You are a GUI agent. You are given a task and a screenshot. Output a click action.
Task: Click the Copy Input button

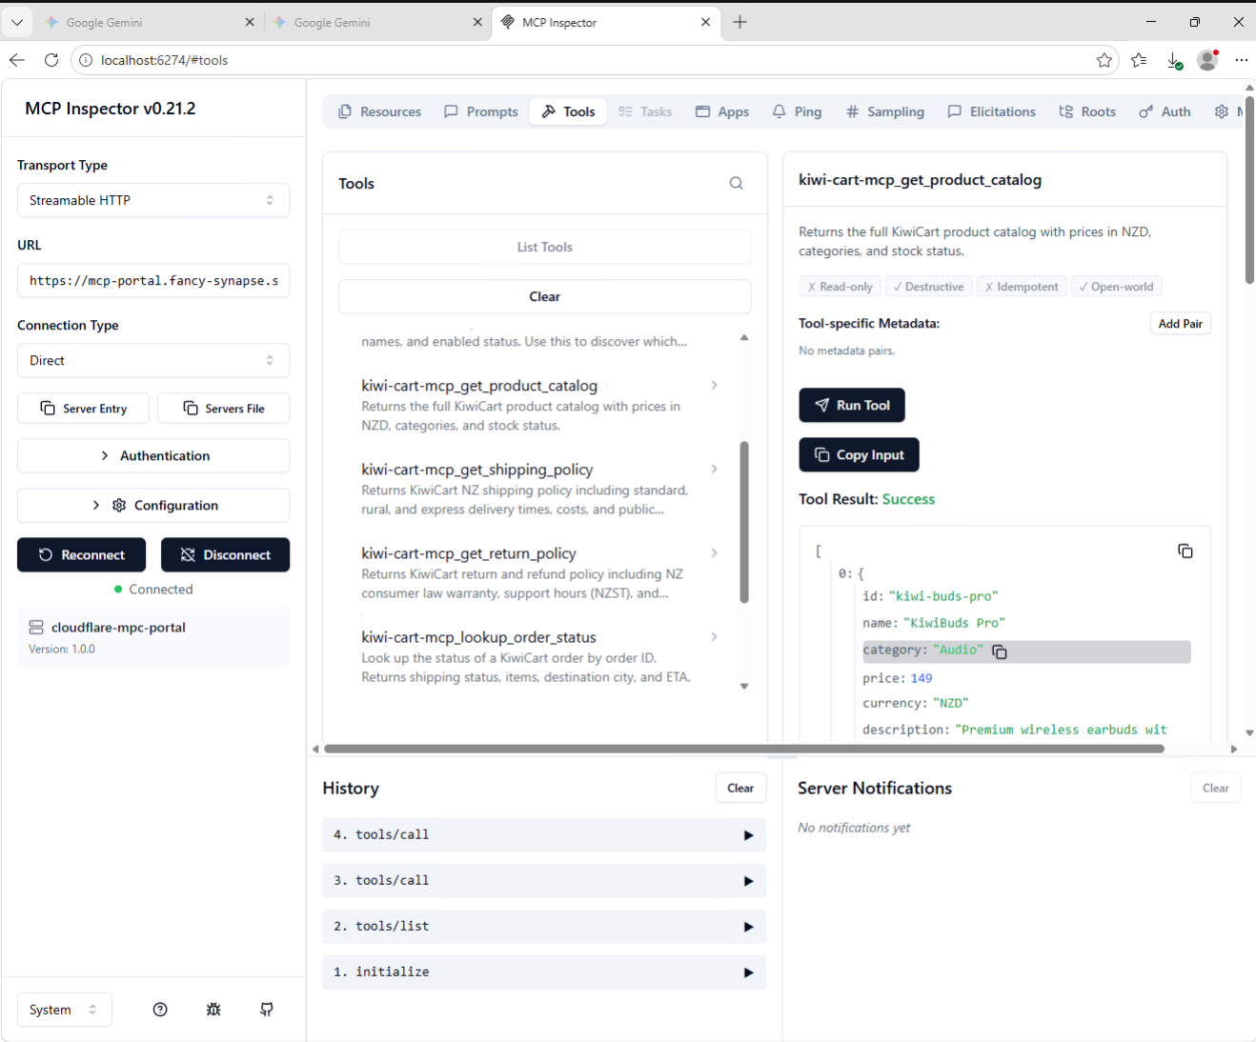(859, 454)
